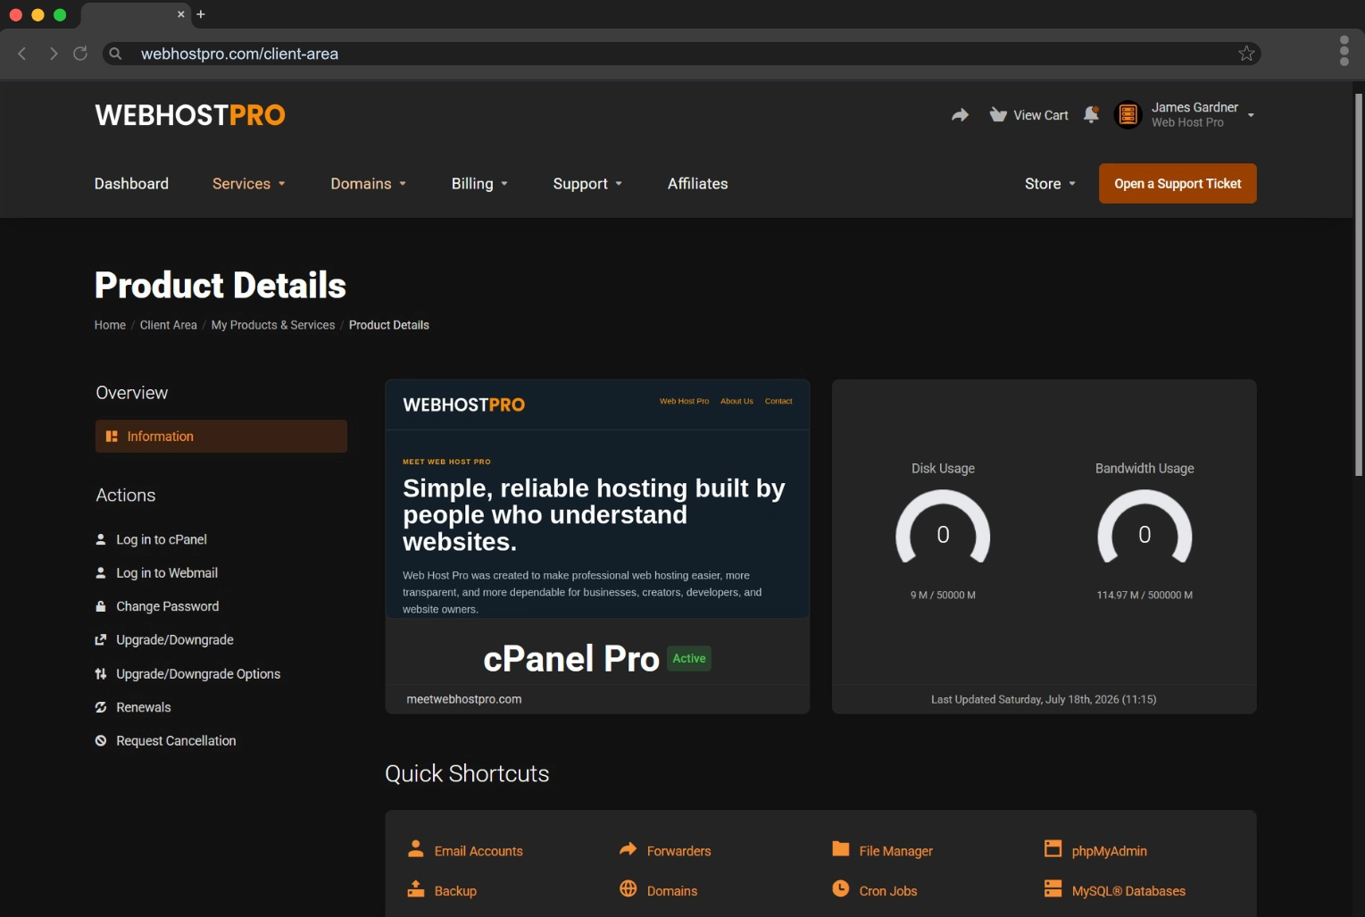
Task: Click the WEBHOSTPRO logo in header
Action: click(190, 115)
